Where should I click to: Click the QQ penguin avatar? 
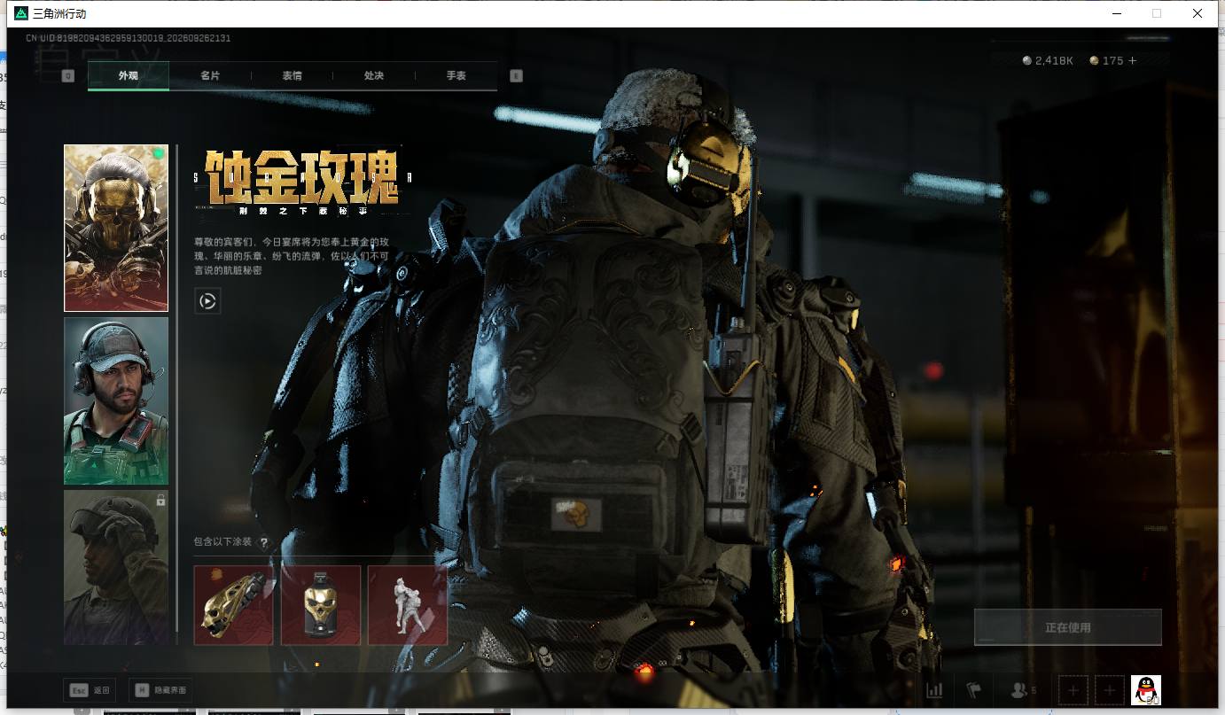tap(1146, 689)
